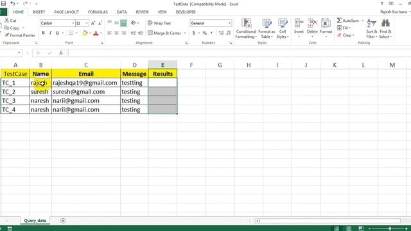411x231 pixels.
Task: Increase font size with the larger A icon
Action: point(93,23)
